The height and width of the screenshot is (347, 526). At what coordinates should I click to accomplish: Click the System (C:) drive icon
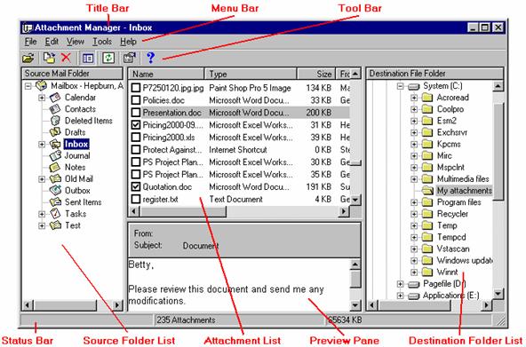point(414,86)
